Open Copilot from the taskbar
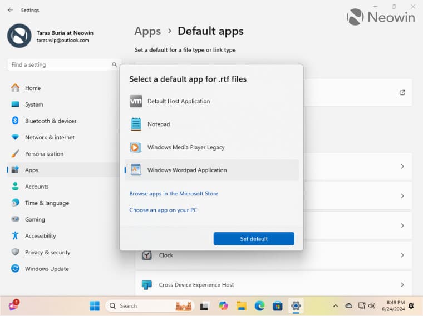Viewport: 423px width, 316px height. point(223,306)
